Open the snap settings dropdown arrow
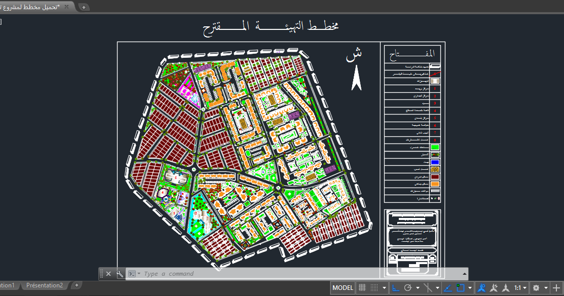This screenshot has height=296, width=564. pyautogui.click(x=385, y=288)
